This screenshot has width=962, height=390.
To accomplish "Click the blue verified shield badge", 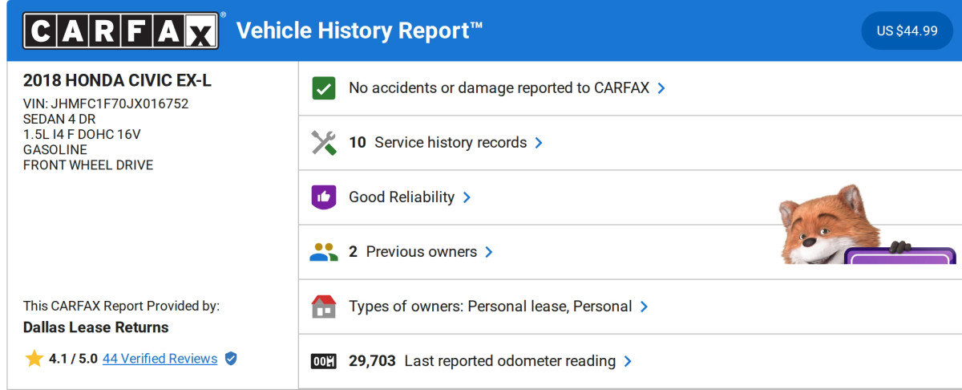I will (x=231, y=359).
